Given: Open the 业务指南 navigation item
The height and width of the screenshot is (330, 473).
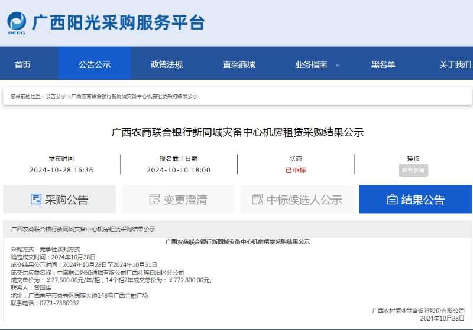Looking at the screenshot, I should pyautogui.click(x=311, y=64).
